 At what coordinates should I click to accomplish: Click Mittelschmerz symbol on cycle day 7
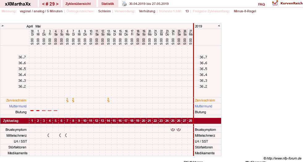[66, 135]
